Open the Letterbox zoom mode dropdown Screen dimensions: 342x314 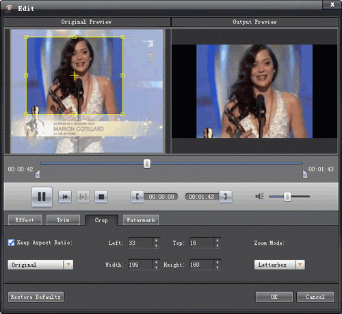(280, 265)
